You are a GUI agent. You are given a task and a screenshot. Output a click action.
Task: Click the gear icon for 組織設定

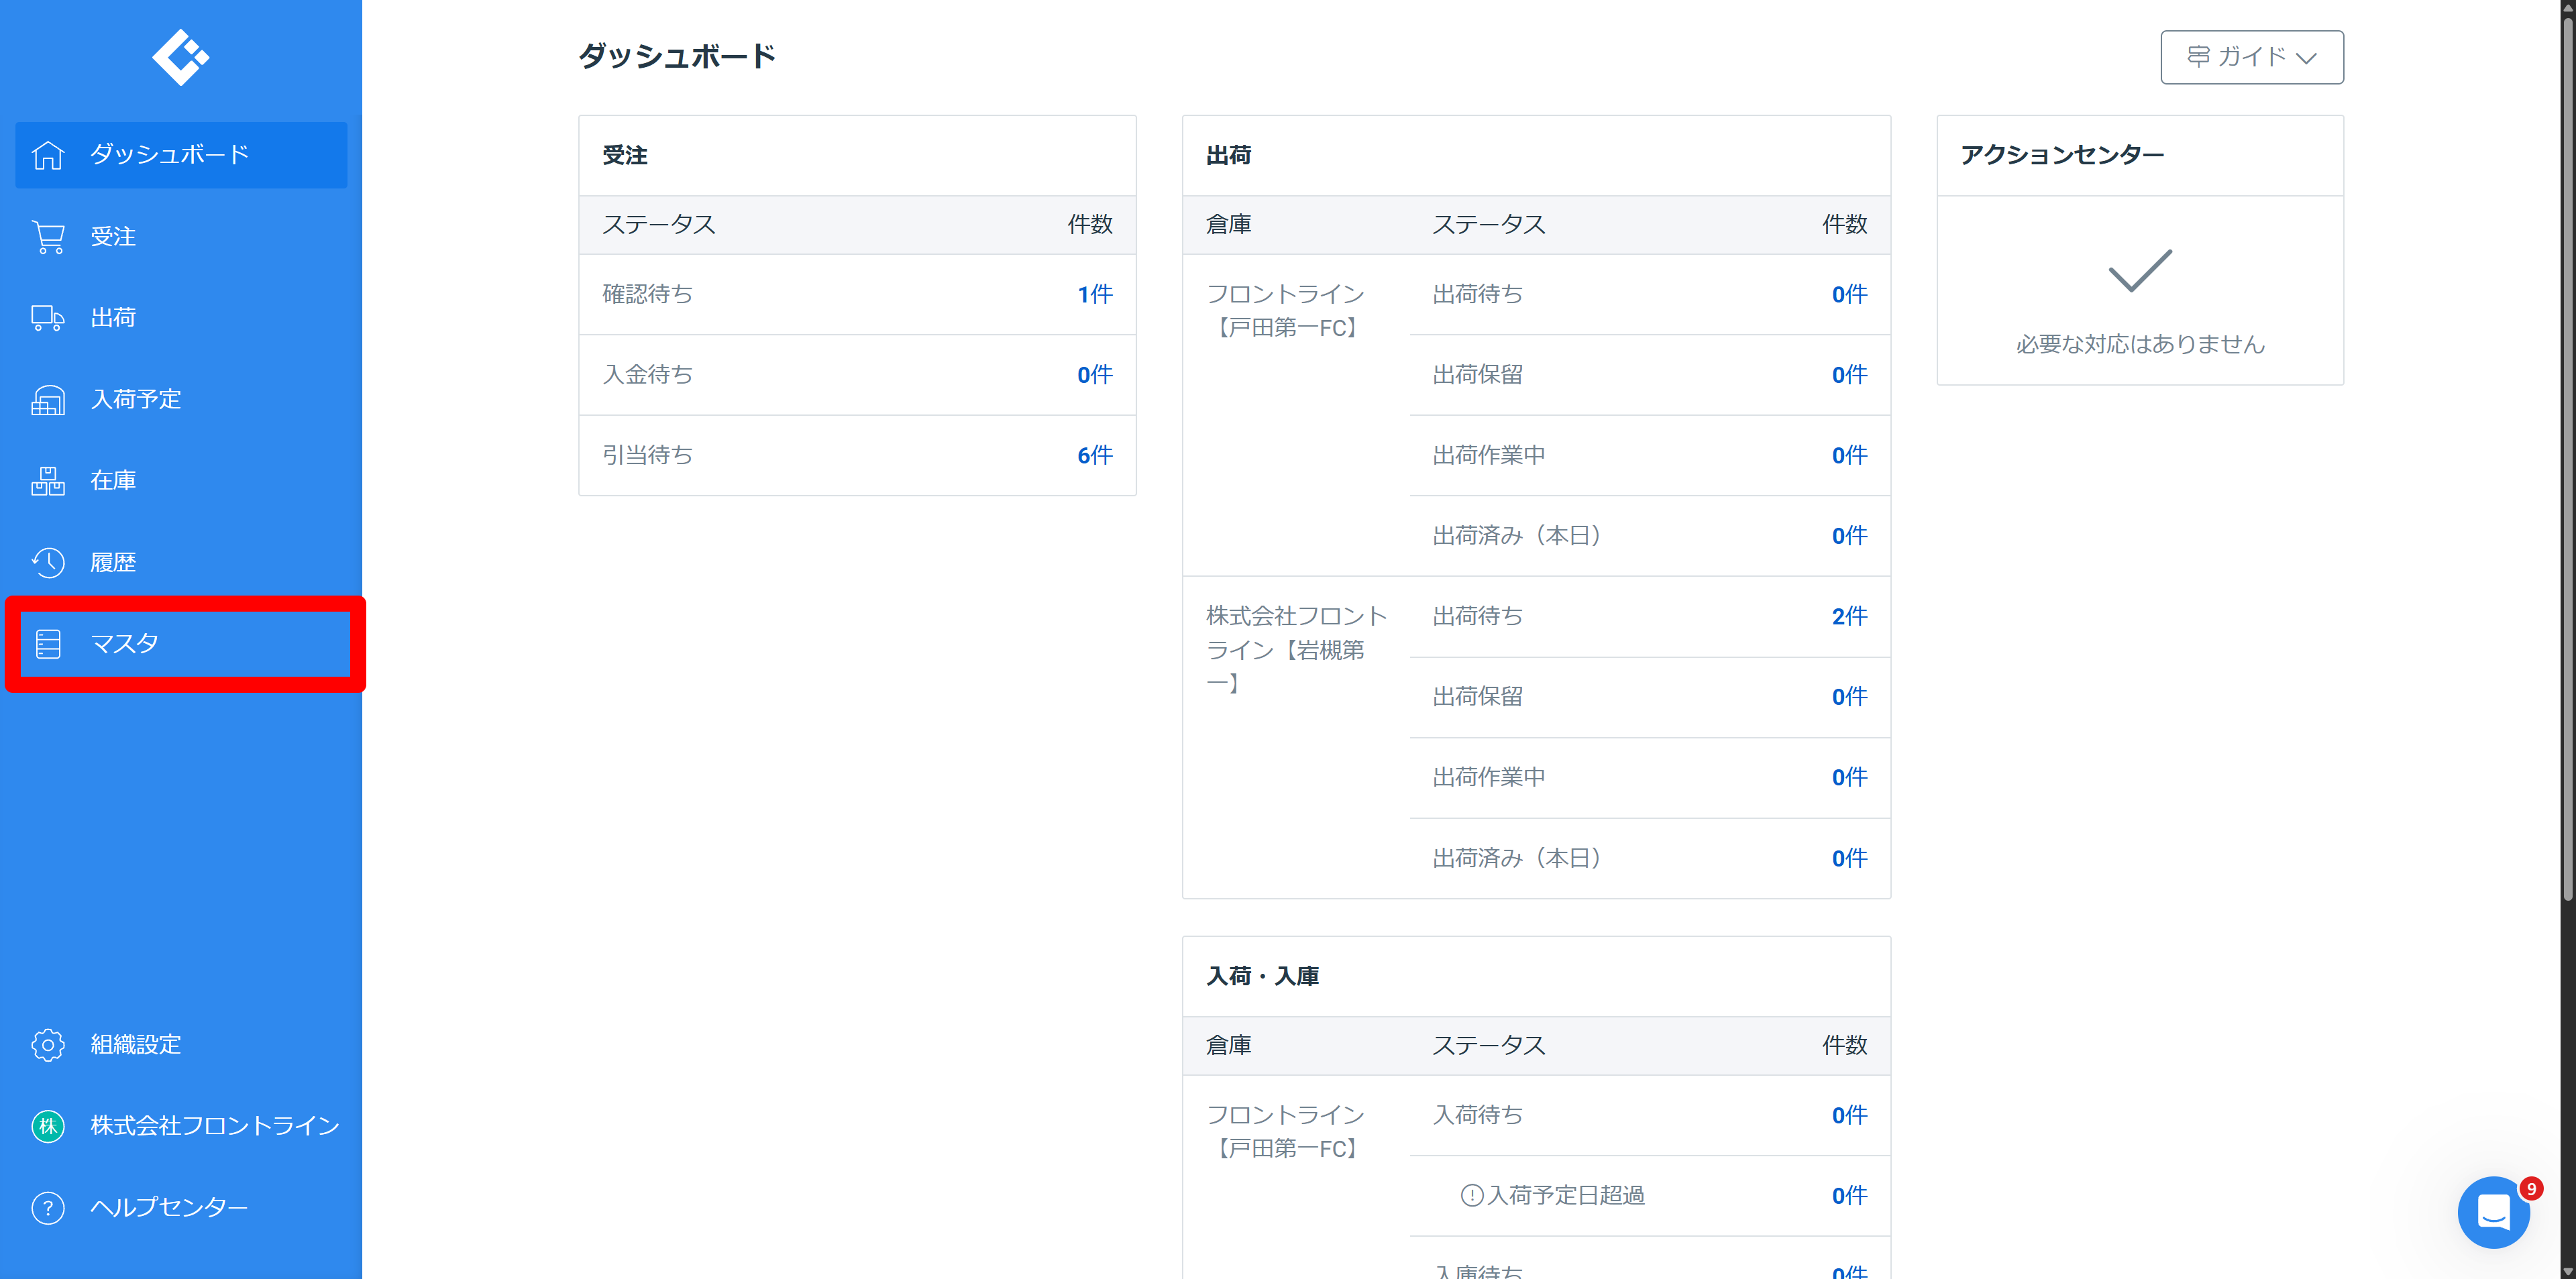point(47,1045)
